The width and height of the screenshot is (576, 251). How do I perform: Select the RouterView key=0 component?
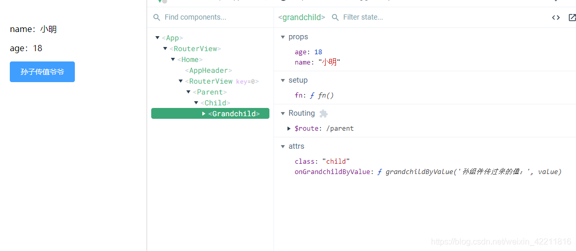[222, 81]
